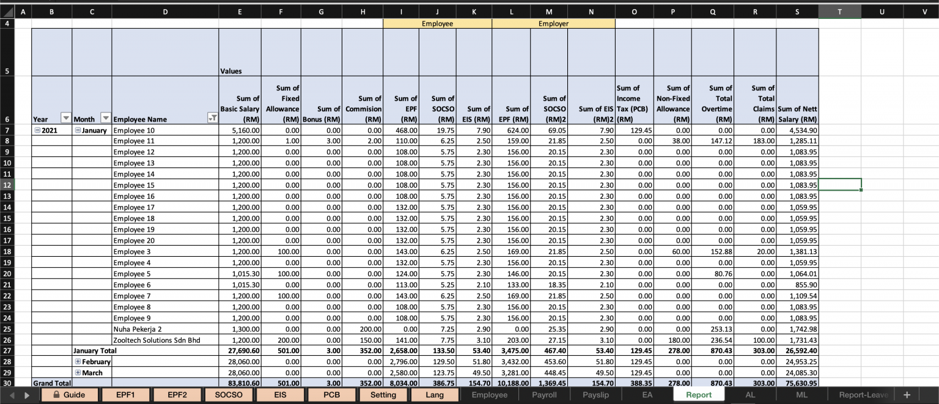Click the select-all corner of the worksheet
The height and width of the screenshot is (404, 939).
coord(6,11)
